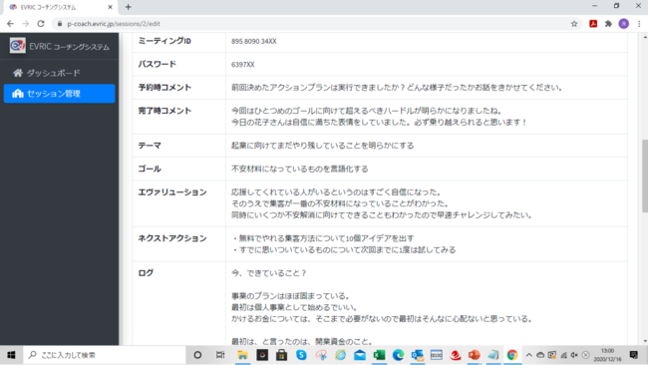Click the ネクストアクション row label
Screen dimensions: 648x365
pos(172,238)
